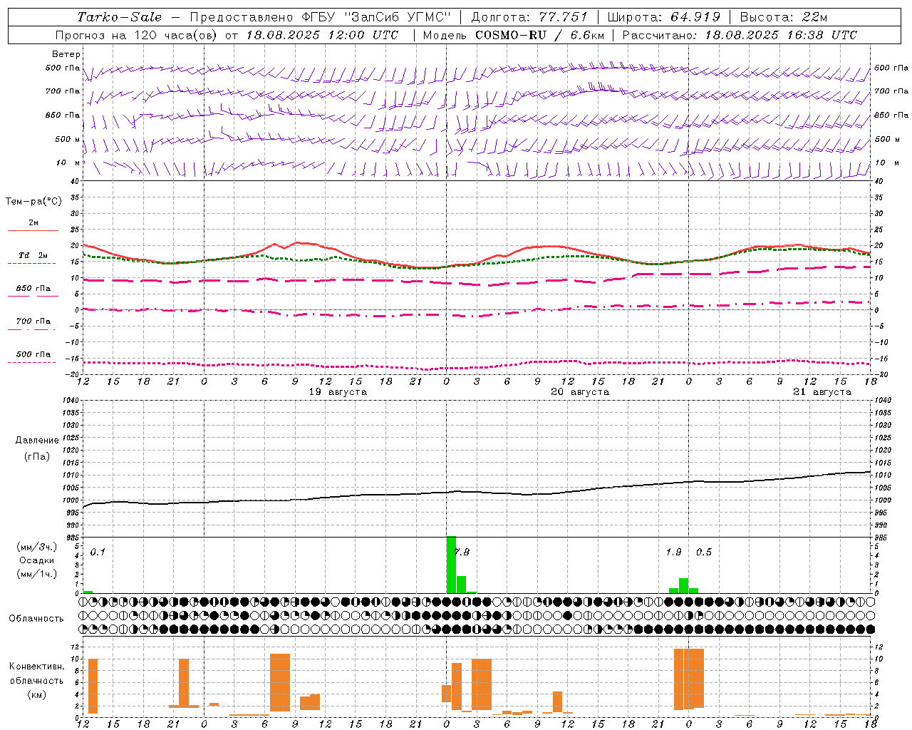
Task: Click the station name Tarko-Sale in header
Action: [x=119, y=17]
